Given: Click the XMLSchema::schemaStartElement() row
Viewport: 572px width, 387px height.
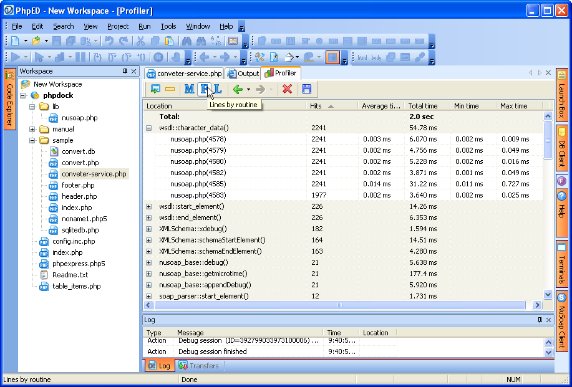Looking at the screenshot, I should (343, 240).
